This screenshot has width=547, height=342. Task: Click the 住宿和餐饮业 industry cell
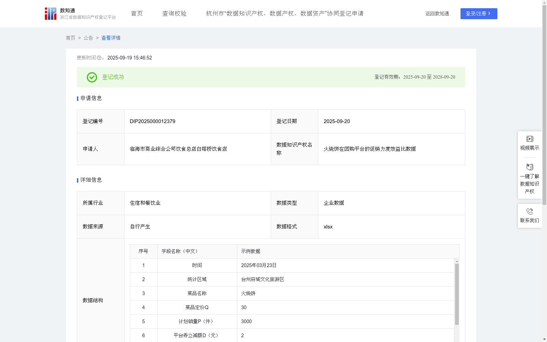pyautogui.click(x=198, y=203)
